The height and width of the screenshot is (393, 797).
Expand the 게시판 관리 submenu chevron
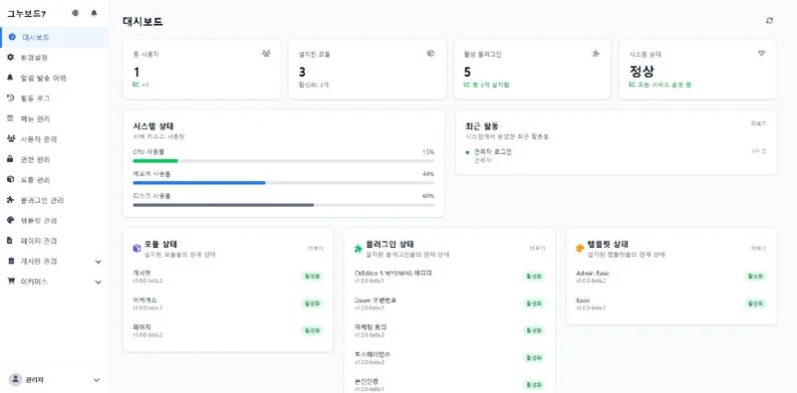98,262
